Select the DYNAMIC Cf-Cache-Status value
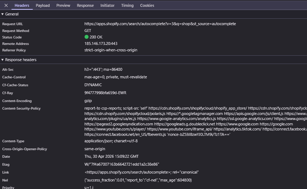The height and width of the screenshot is (189, 307). tap(93, 85)
